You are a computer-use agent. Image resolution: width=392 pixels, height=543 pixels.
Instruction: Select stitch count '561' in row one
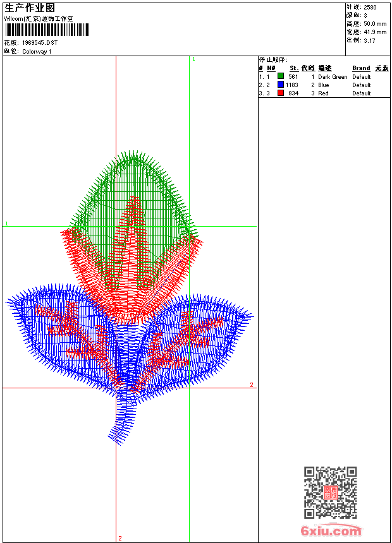(293, 77)
